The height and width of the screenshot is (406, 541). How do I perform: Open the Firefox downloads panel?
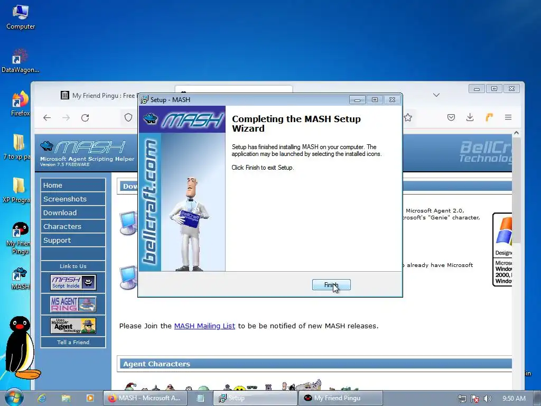pos(470,117)
